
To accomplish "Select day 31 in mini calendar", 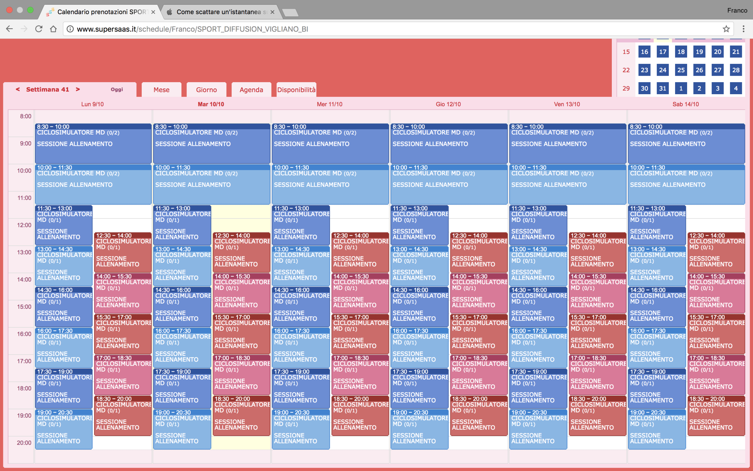I will point(662,89).
